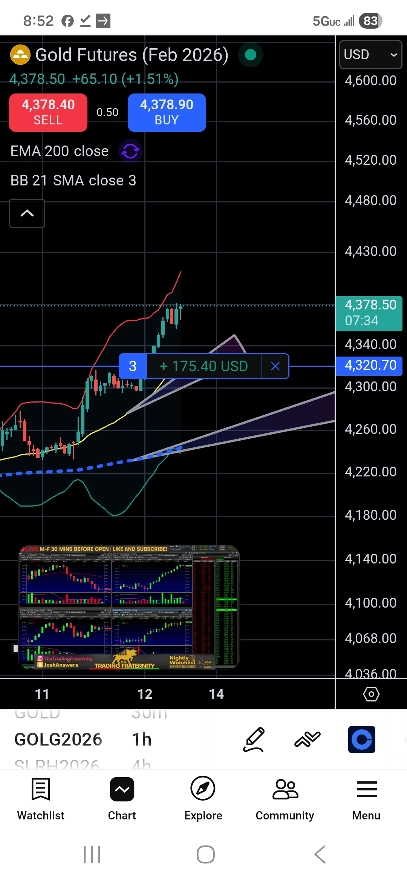Open the Explore tab
Screen dimensions: 407x882
(x=203, y=799)
